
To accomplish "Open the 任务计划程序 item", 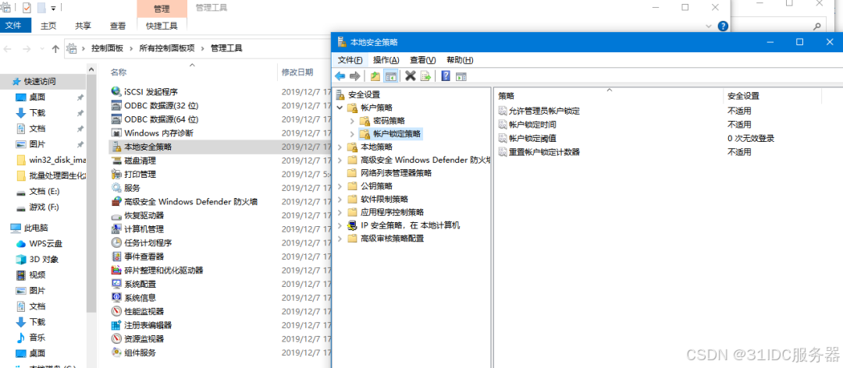I will click(x=148, y=242).
